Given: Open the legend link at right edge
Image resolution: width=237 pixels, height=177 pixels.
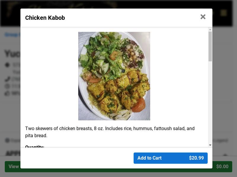Looking at the screenshot, I should (x=220, y=141).
